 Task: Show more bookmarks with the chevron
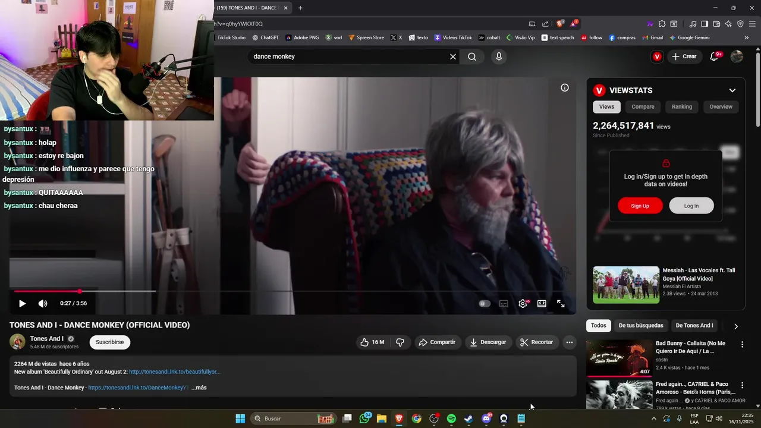point(747,37)
